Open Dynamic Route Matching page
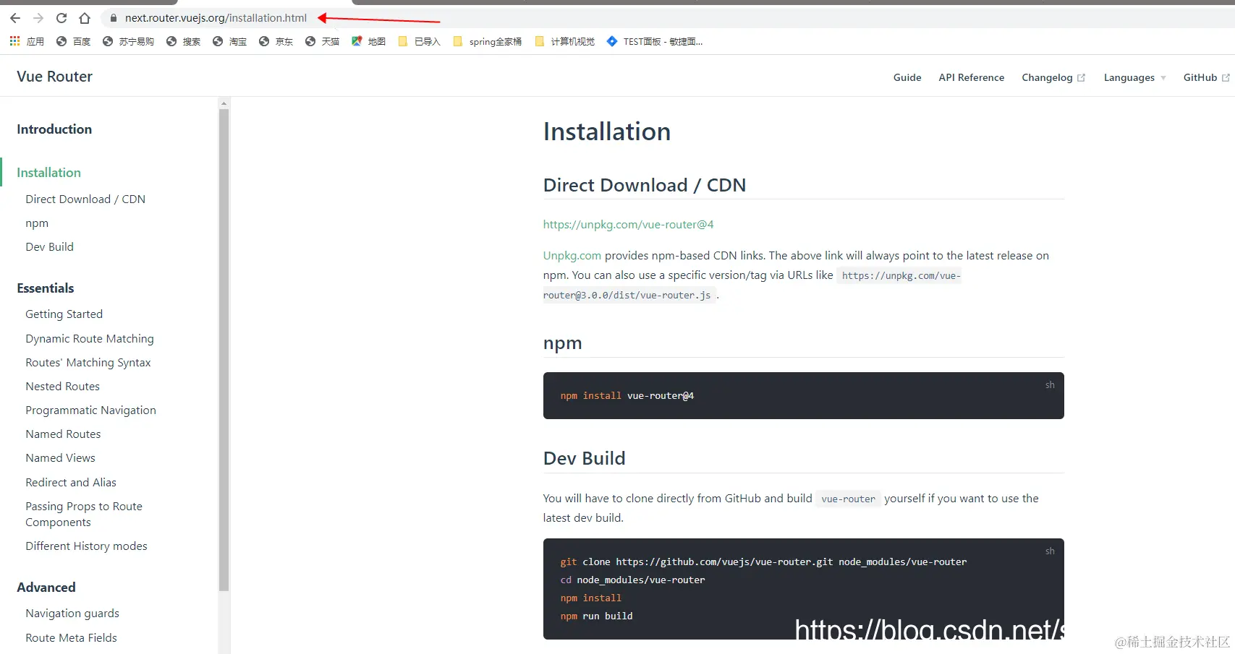Viewport: 1235px width, 654px height. click(90, 339)
